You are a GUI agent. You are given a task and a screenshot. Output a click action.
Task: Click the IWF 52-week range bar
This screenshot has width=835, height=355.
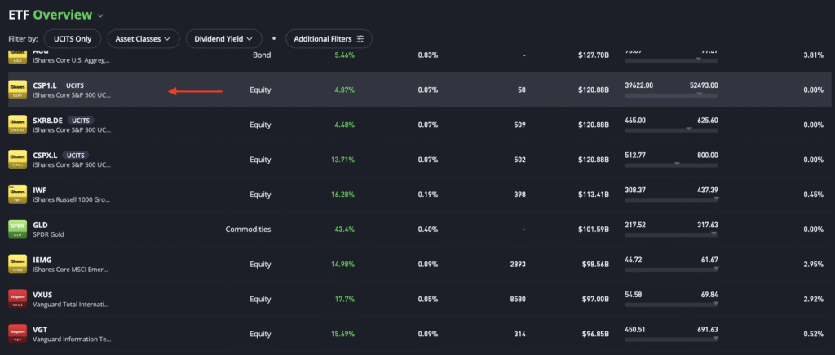point(671,199)
